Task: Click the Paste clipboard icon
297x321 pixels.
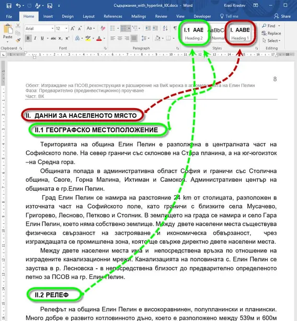Action: [x=8, y=29]
